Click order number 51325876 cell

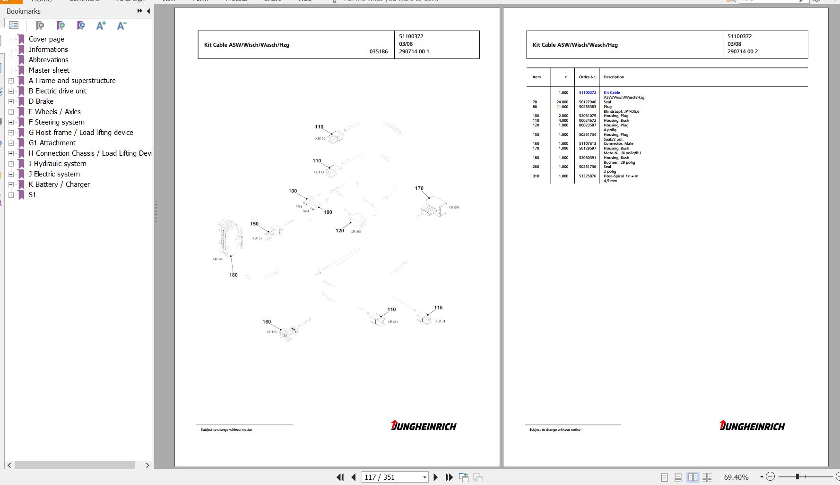click(588, 176)
